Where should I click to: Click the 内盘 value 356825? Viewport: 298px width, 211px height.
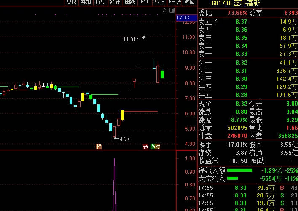coord(288,136)
